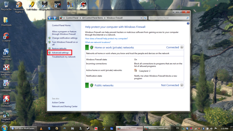Click Troubleshoot my network
The image size is (233, 131).
click(x=64, y=57)
